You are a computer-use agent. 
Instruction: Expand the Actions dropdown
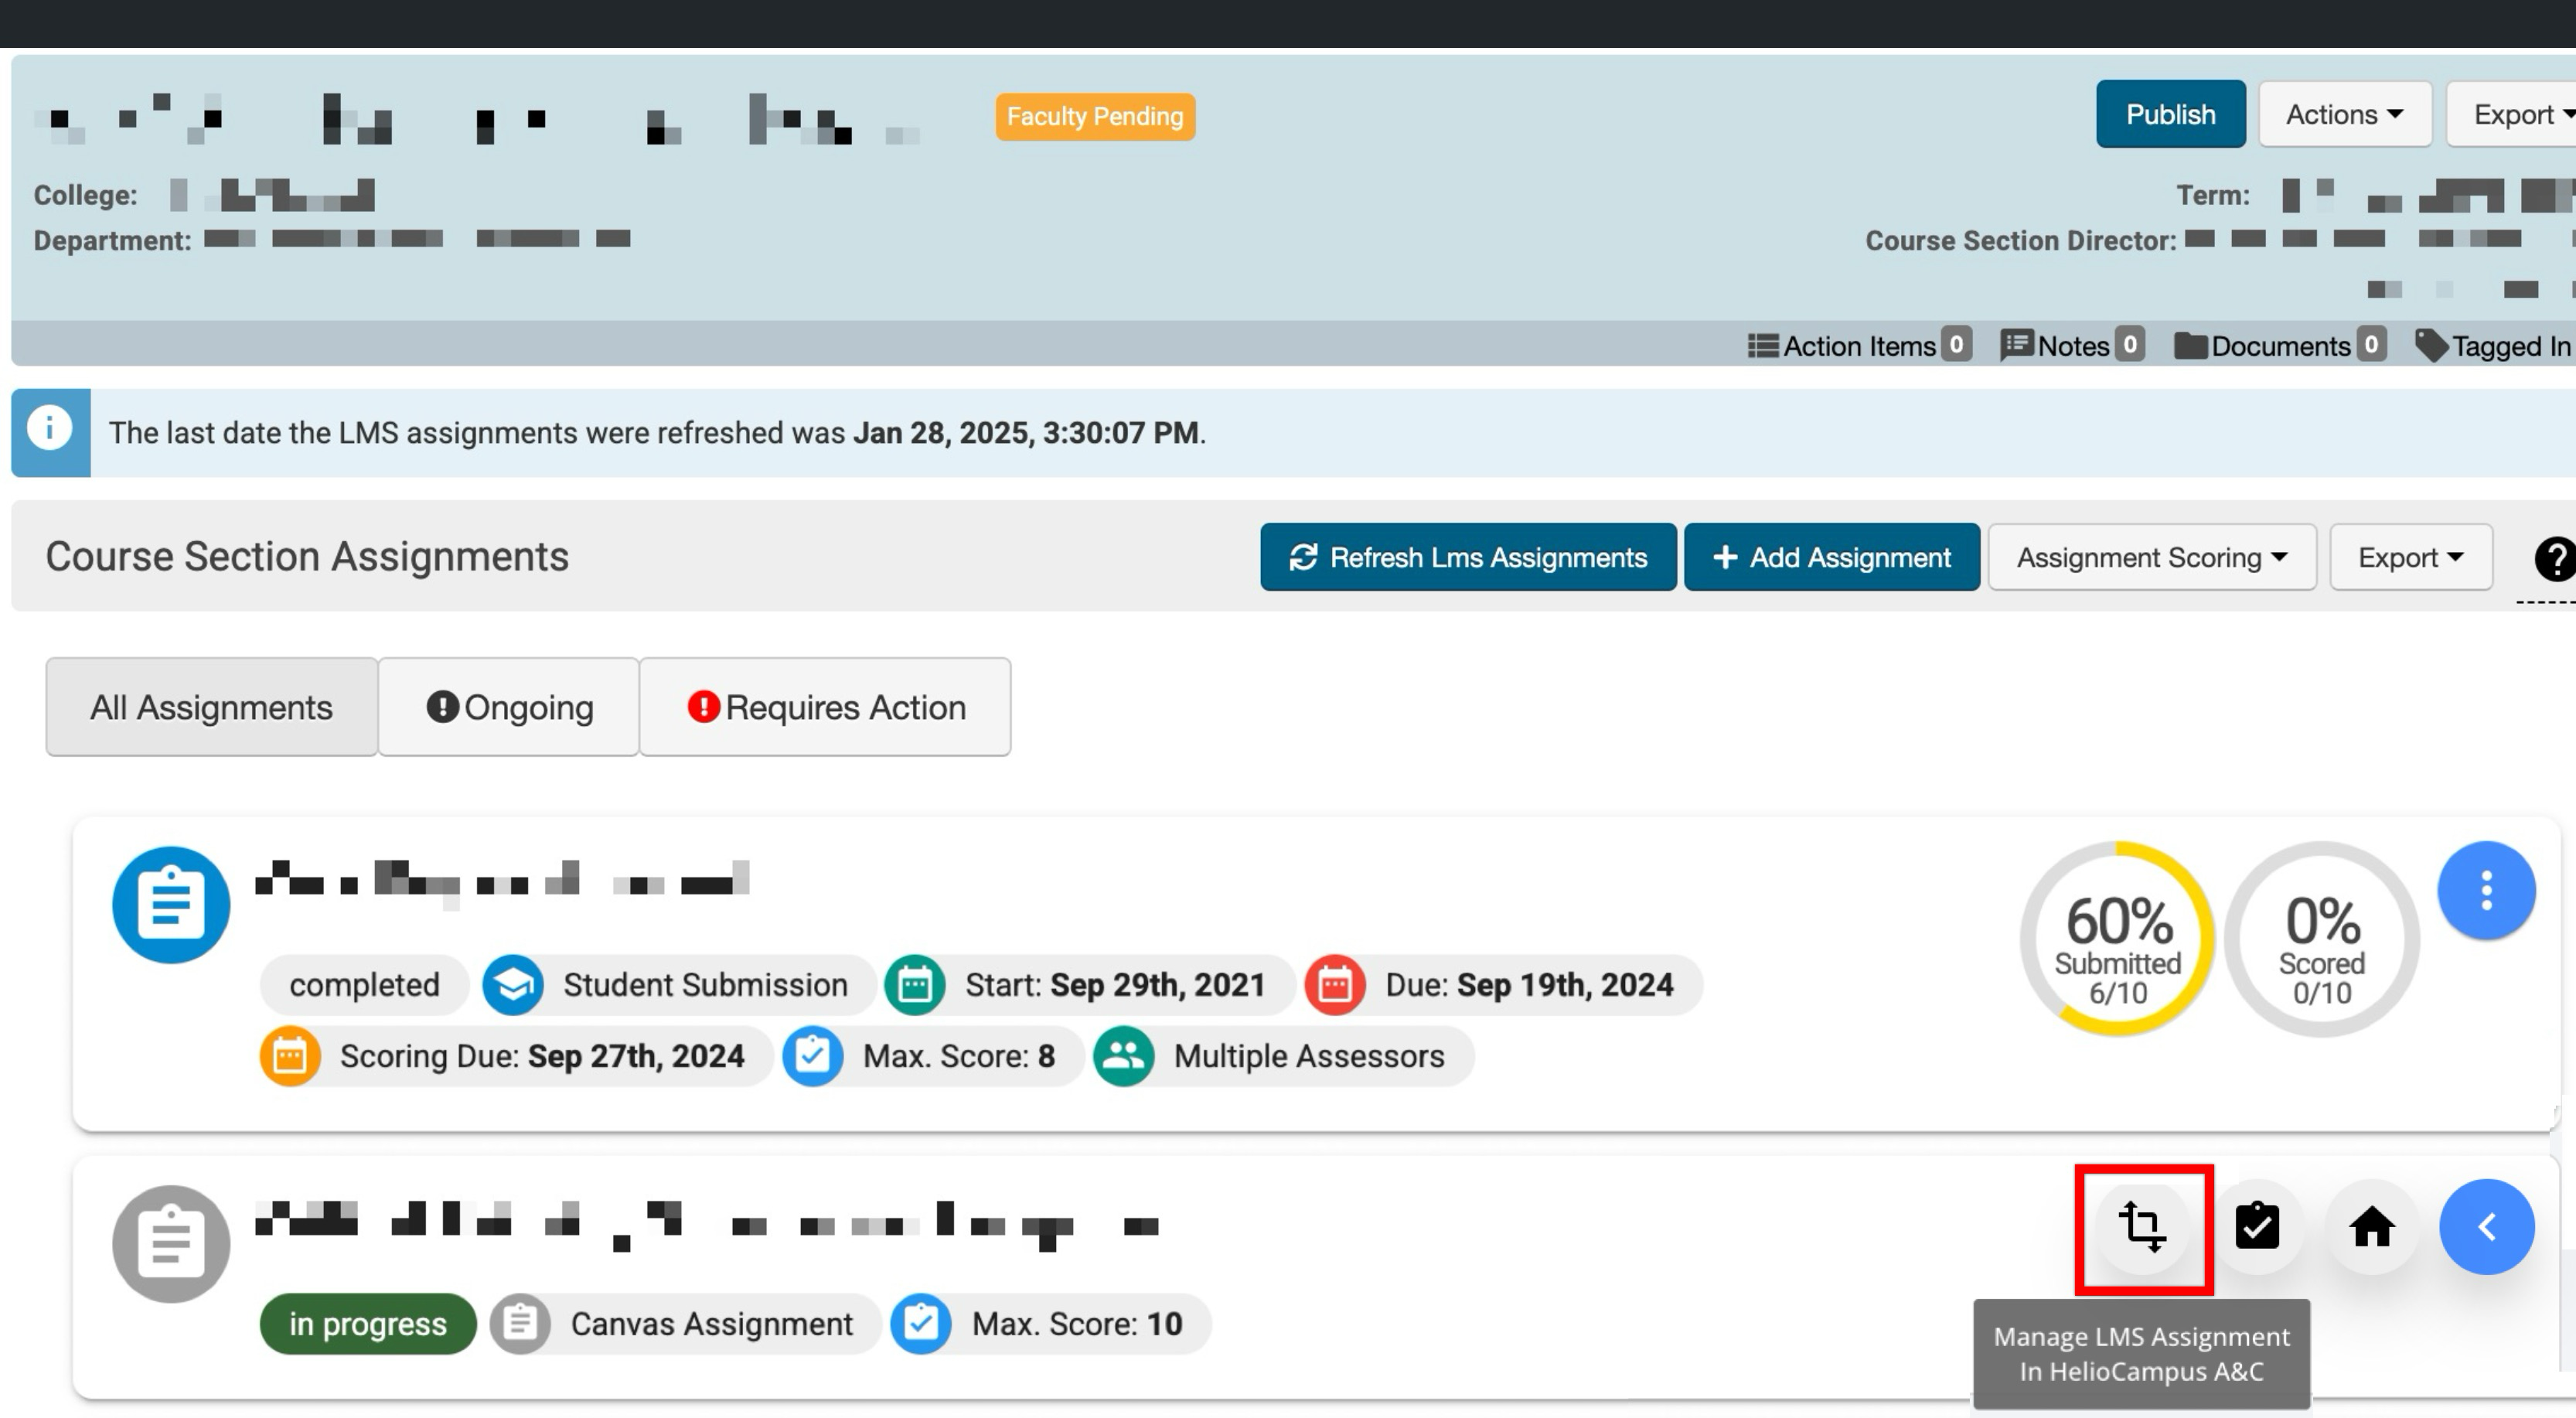click(2344, 115)
